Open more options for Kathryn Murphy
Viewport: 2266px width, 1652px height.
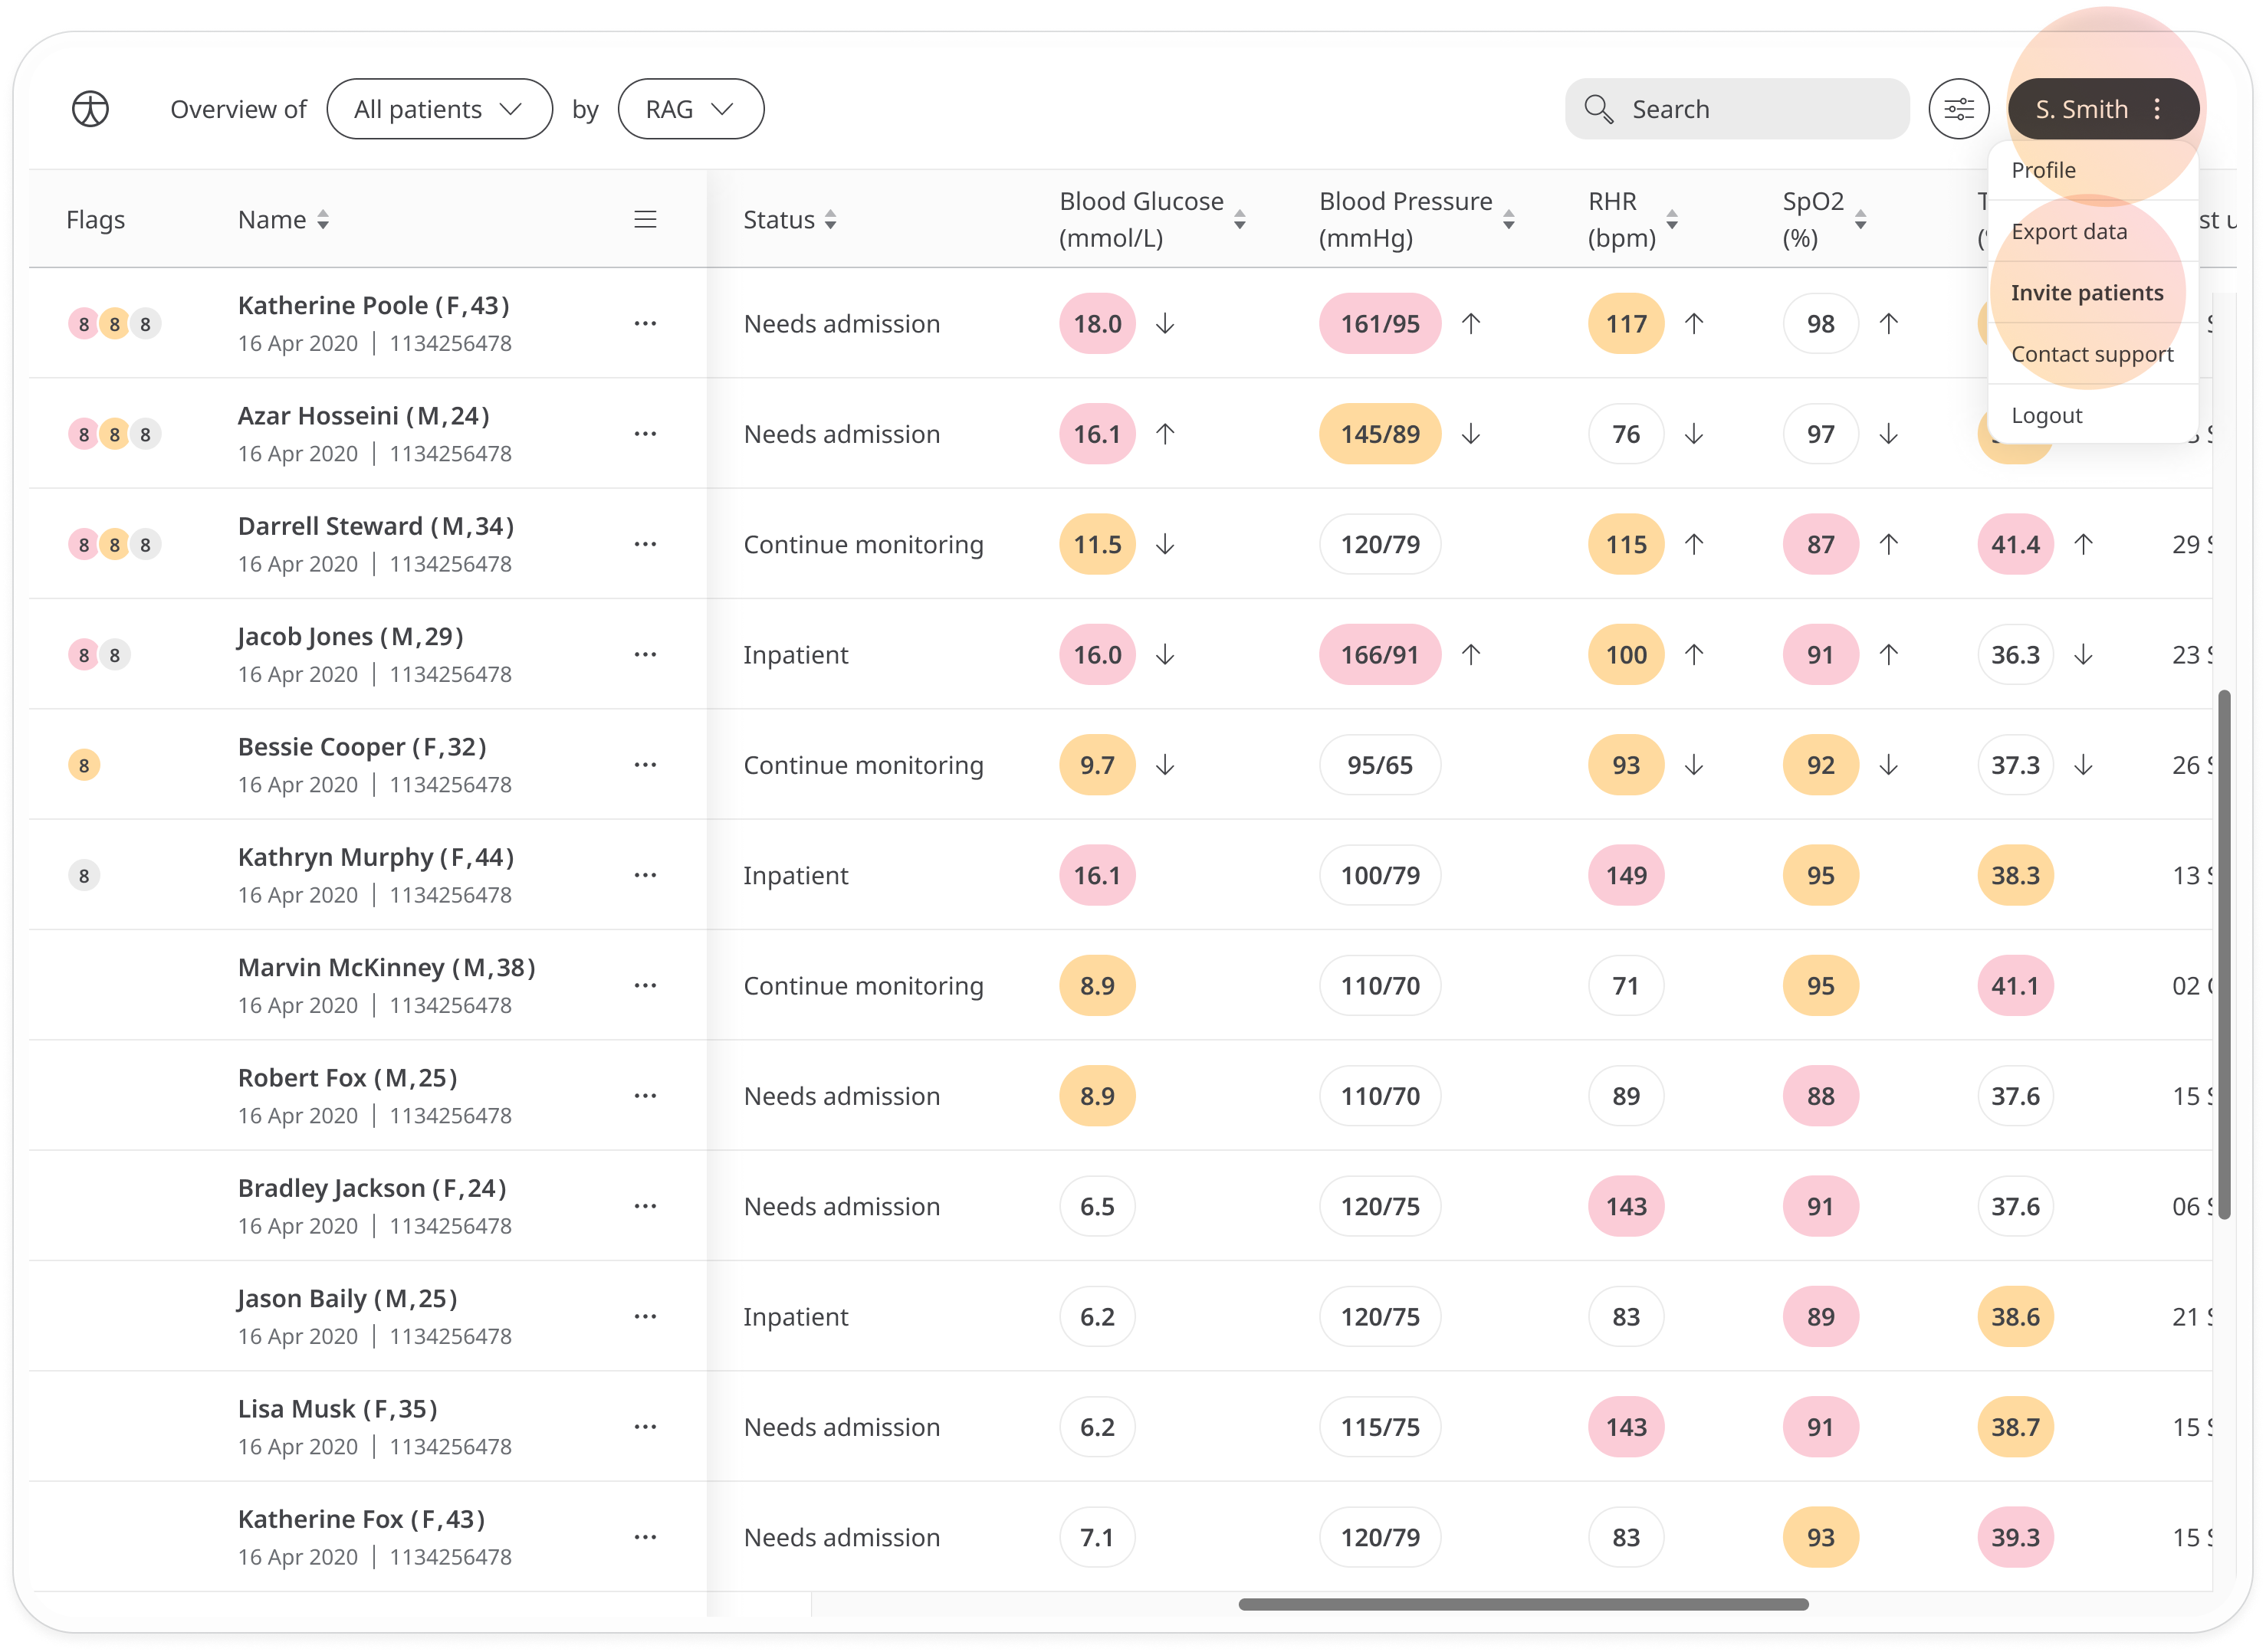[645, 875]
